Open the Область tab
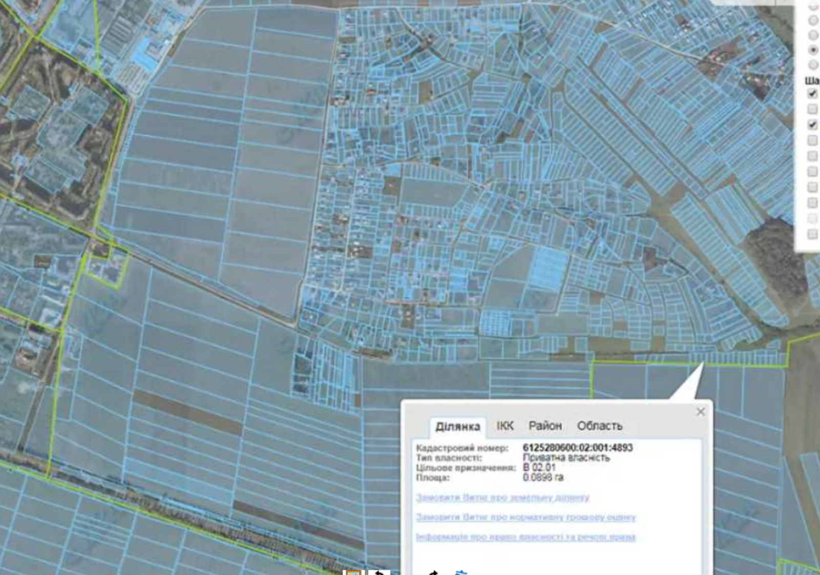The height and width of the screenshot is (575, 820). pos(600,425)
